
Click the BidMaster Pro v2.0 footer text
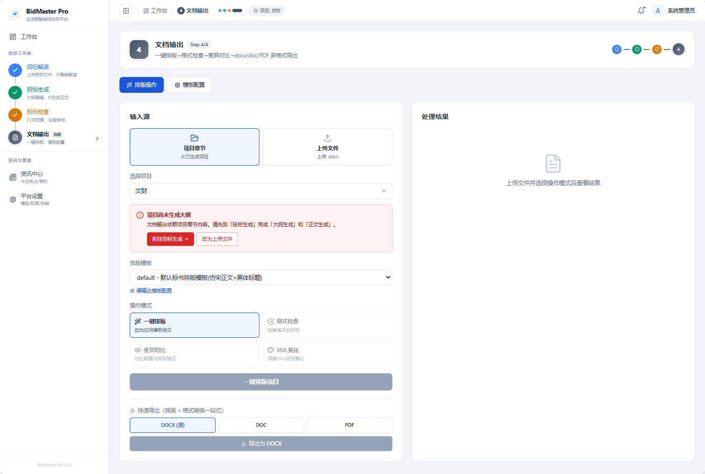tap(54, 465)
